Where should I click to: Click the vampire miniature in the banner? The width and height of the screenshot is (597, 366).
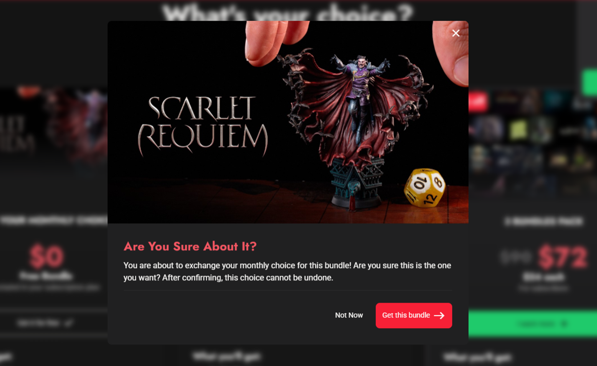click(x=357, y=127)
